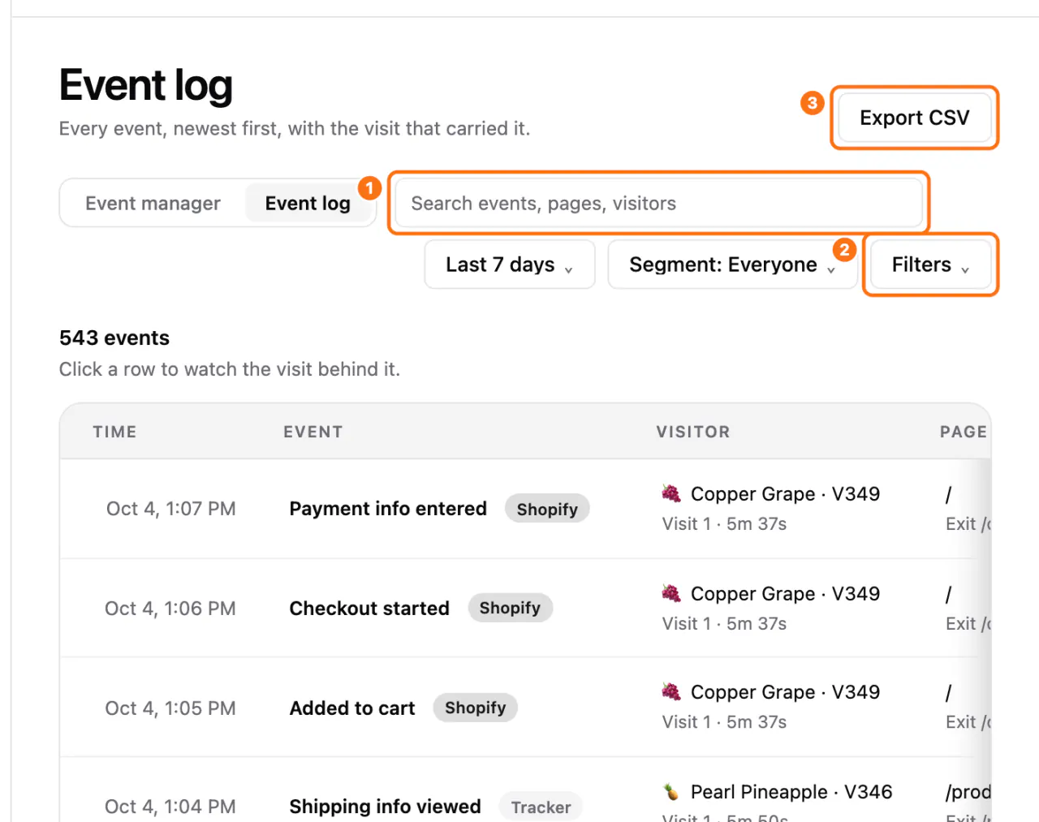Click Copper Grape · V349 in Added to cart row
The width and height of the screenshot is (1039, 822).
tap(785, 691)
